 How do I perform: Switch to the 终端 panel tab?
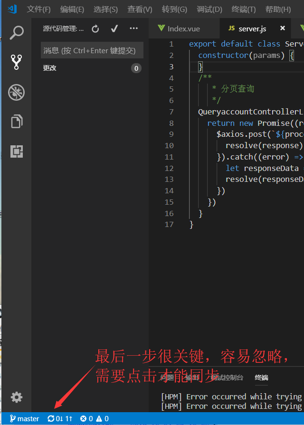[261, 378]
